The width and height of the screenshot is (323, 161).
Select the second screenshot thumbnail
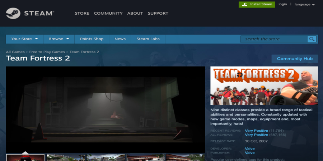pos(66,158)
